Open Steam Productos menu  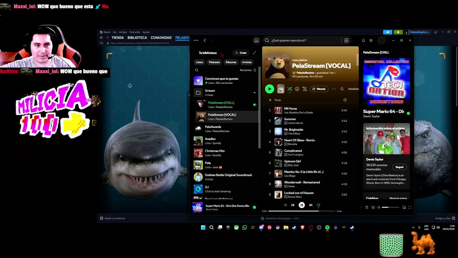135,32
